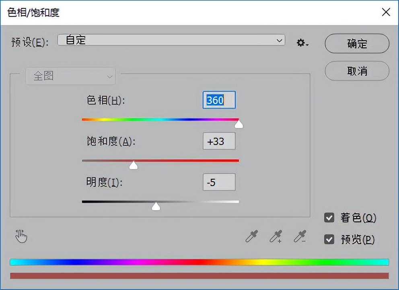Open the 预设 preset dropdown showing 自定

click(x=171, y=40)
